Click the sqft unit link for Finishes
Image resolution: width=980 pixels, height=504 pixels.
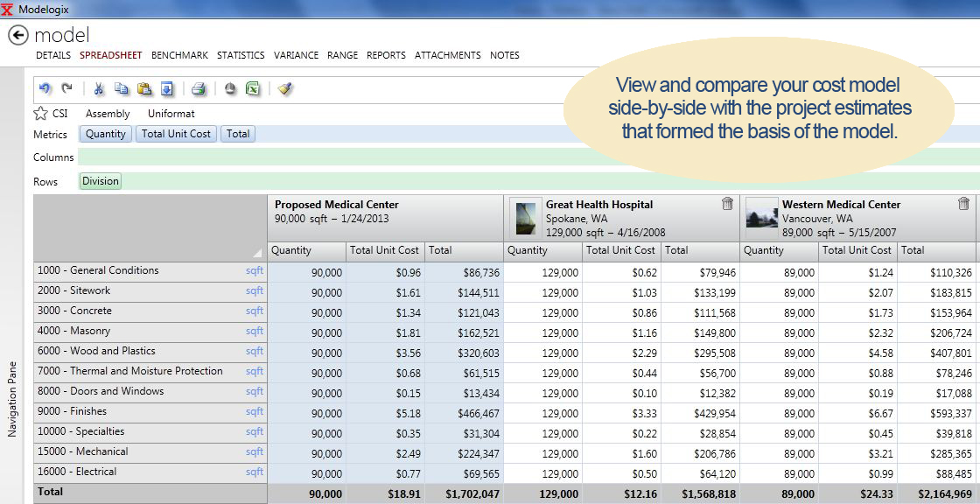click(x=255, y=411)
